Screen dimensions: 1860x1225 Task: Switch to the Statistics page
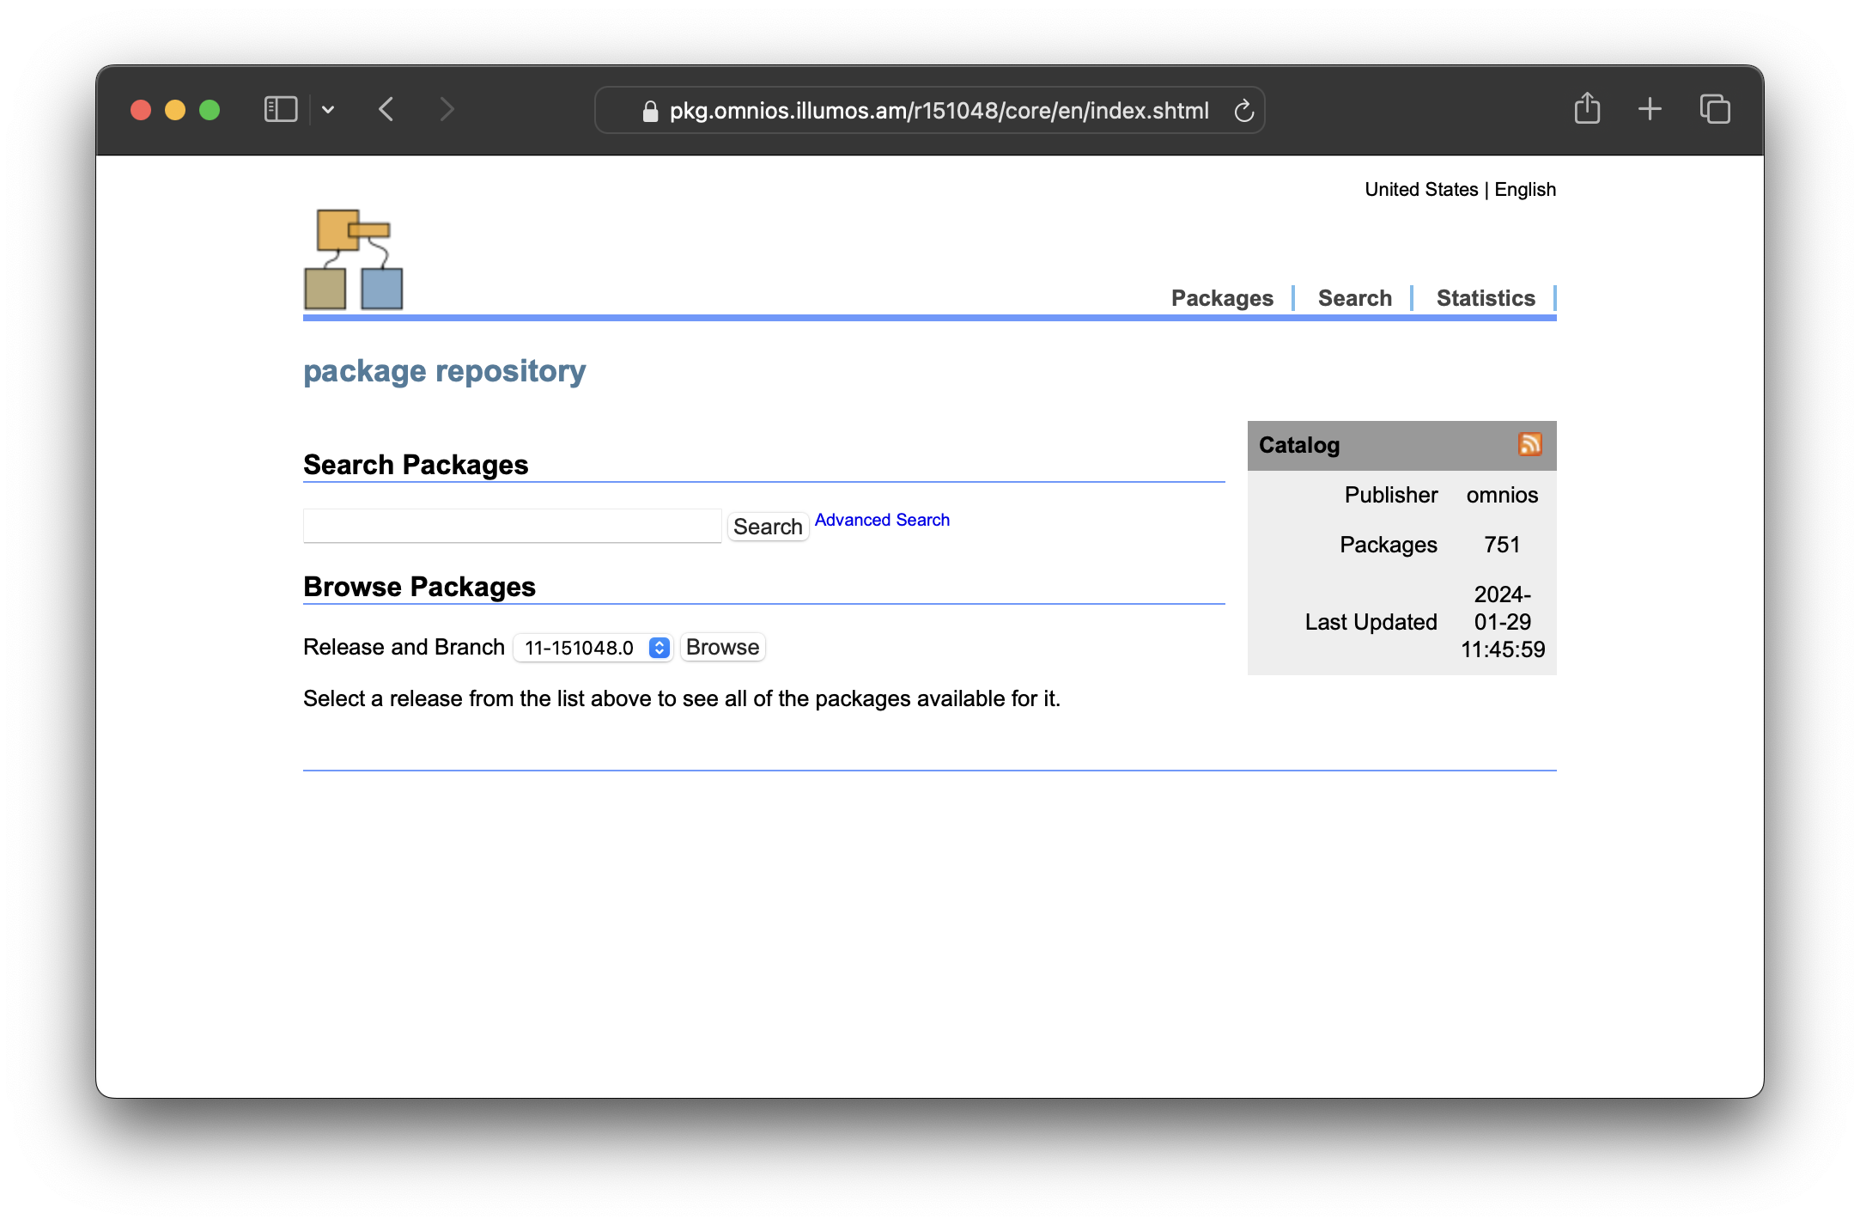1485,298
